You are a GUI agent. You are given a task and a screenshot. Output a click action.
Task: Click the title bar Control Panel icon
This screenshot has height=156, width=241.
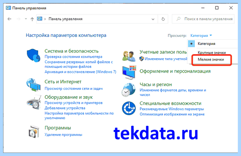pos(8,8)
